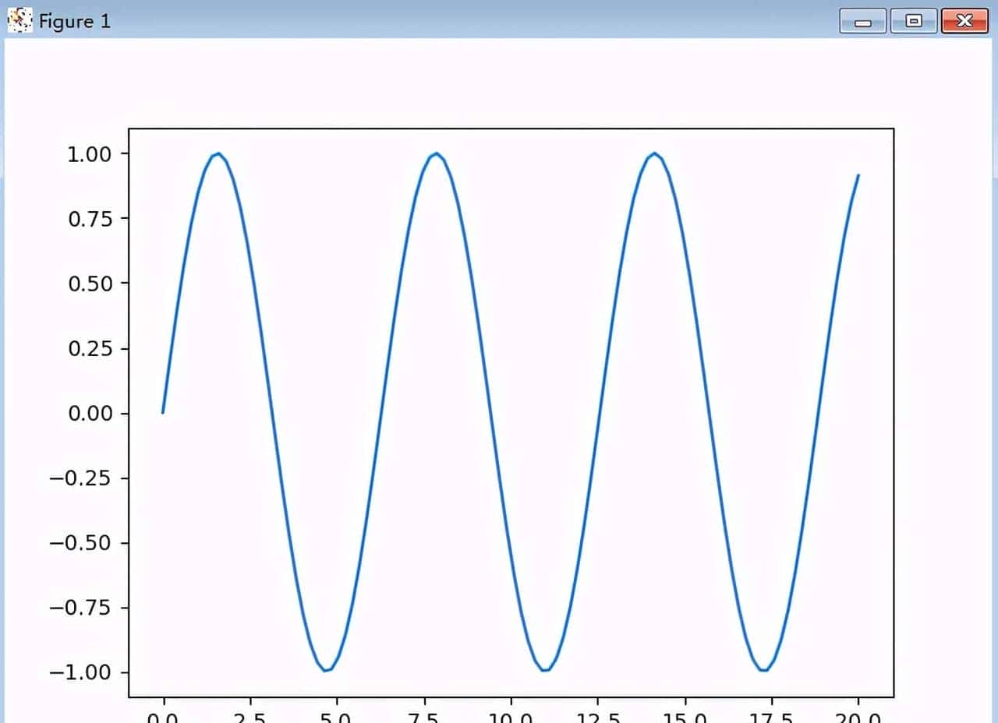This screenshot has width=998, height=723.
Task: Click the third peak of the sine curve
Action: point(654,153)
